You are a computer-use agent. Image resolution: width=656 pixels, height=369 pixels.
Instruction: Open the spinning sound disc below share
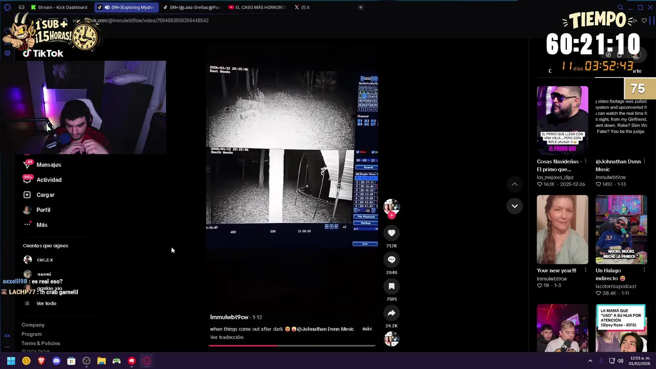tap(392, 339)
